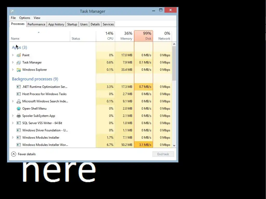Click the SQL Server VSS Writer icon
Image resolution: width=266 pixels, height=199 pixels.
point(19,123)
